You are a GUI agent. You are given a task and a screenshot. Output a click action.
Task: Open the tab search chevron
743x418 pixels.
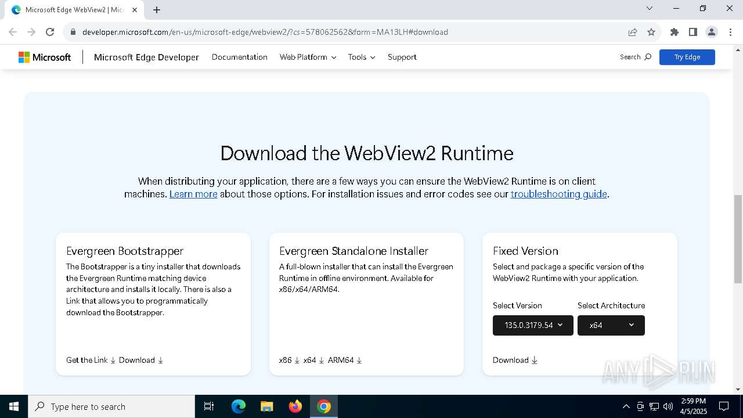(650, 9)
